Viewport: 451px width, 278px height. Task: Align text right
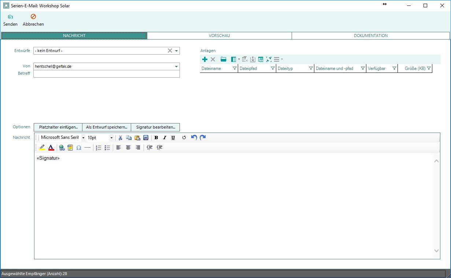point(138,148)
